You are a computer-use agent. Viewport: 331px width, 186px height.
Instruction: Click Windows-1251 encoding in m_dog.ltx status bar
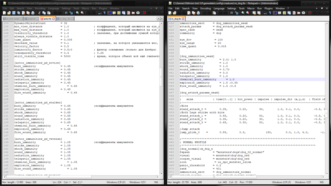click(x=303, y=182)
